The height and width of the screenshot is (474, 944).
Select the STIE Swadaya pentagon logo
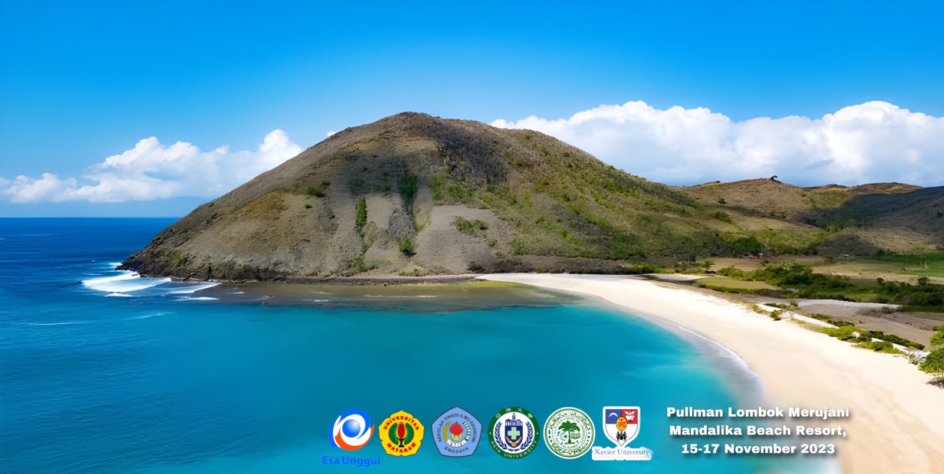pos(456,432)
